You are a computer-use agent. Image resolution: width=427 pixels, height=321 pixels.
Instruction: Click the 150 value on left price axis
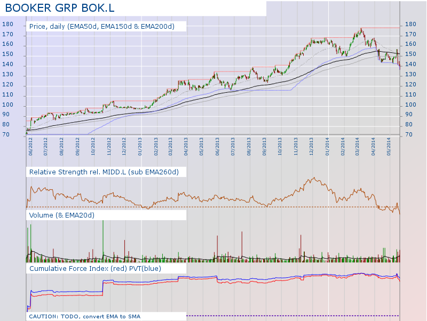7,54
